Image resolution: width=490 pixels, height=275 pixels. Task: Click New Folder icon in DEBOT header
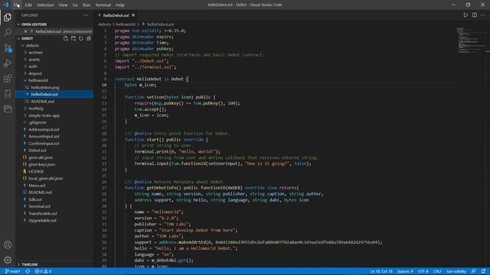click(x=73, y=38)
